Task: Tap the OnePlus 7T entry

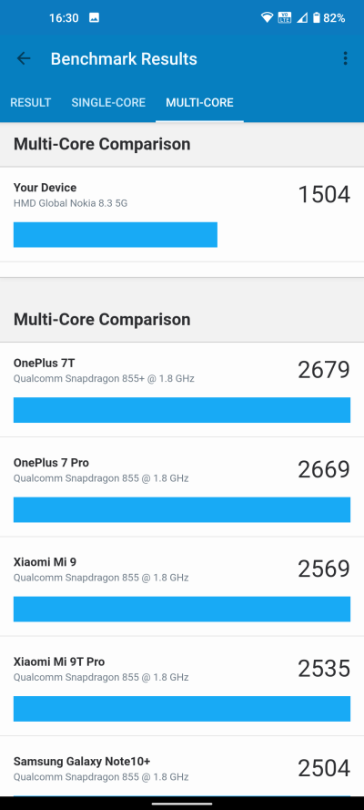Action: pyautogui.click(x=182, y=389)
